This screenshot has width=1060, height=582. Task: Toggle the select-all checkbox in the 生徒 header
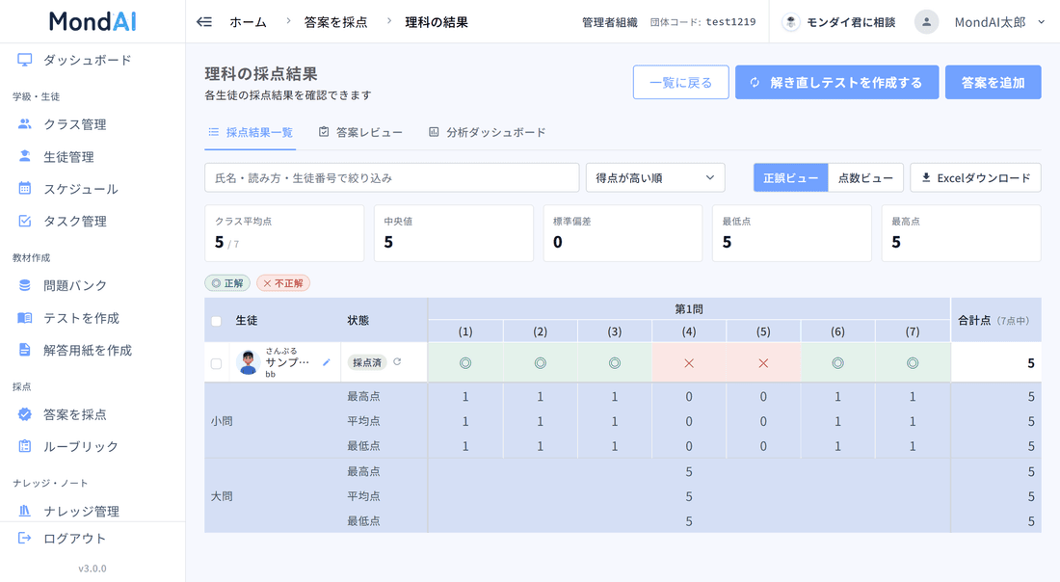pyautogui.click(x=216, y=321)
